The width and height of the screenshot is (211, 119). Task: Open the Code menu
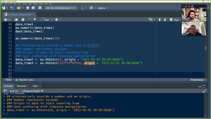(x=10, y=4)
